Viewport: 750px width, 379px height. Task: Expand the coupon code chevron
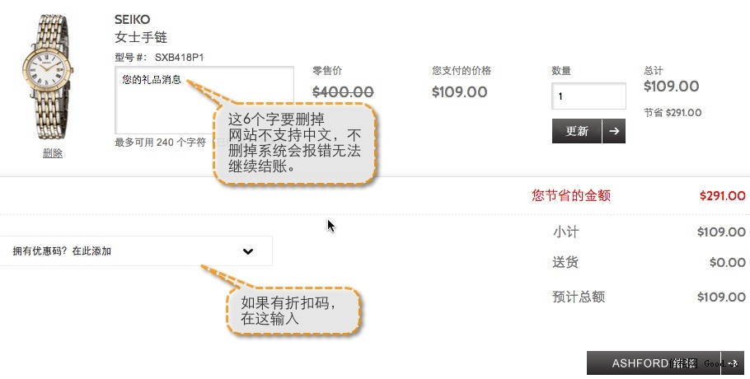click(x=248, y=251)
